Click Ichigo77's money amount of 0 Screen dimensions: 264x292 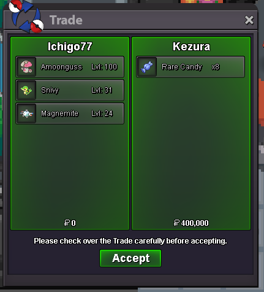tap(70, 223)
